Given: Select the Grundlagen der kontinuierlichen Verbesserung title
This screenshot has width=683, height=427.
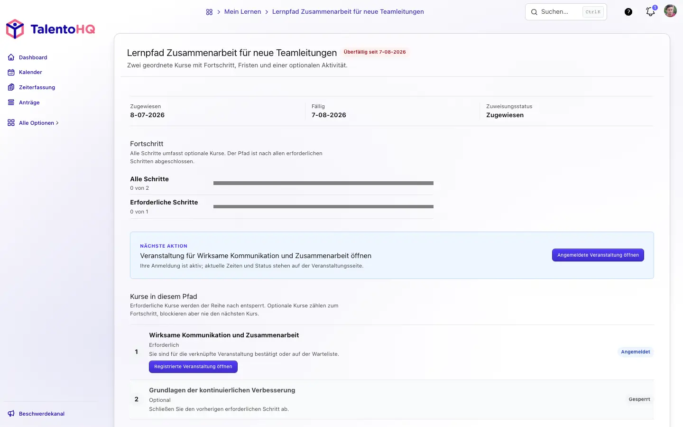Looking at the screenshot, I should pos(222,390).
